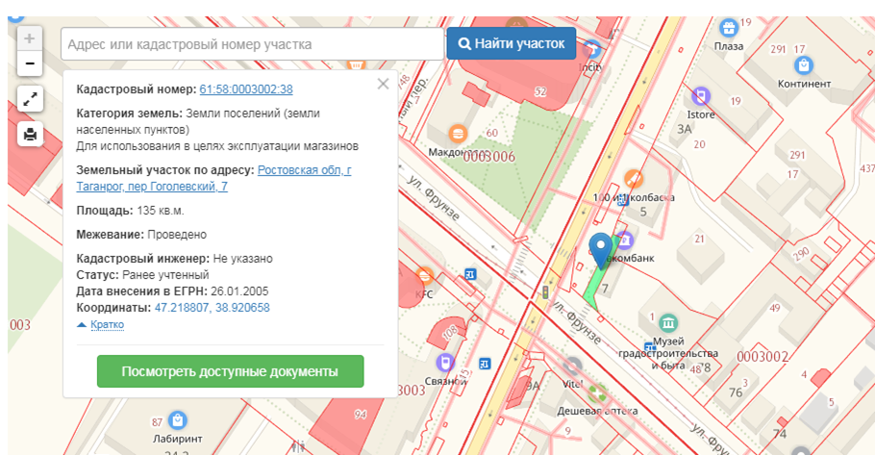Close the parcel info popup
Screen dimensions: 875x455
click(x=383, y=84)
